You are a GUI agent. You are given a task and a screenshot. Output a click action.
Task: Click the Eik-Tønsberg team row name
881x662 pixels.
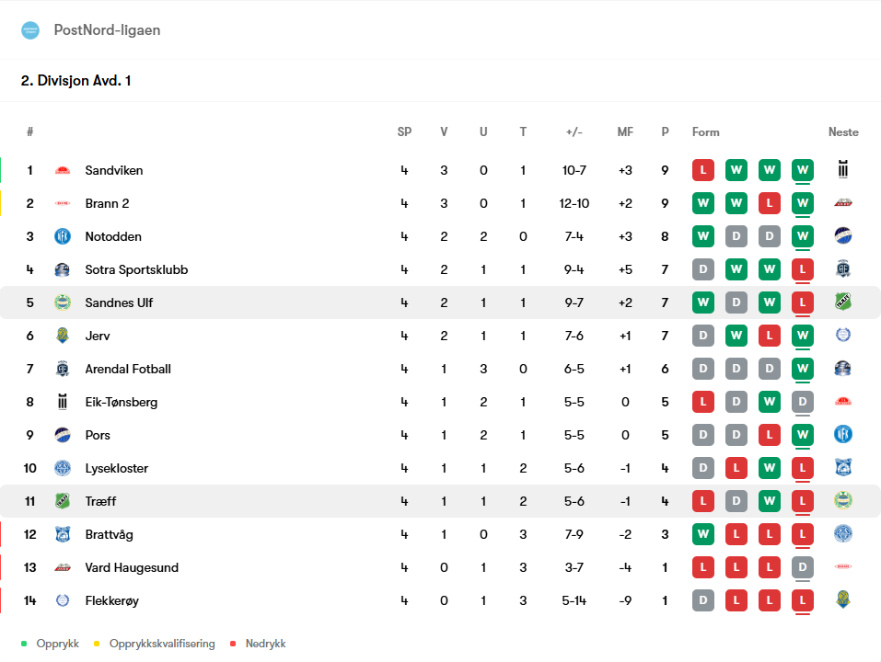122,402
